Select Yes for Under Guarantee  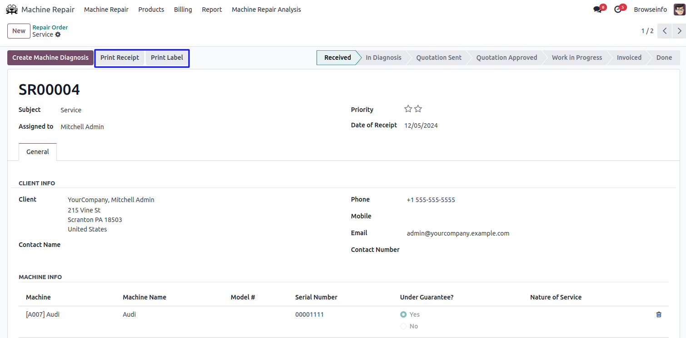[x=403, y=314]
